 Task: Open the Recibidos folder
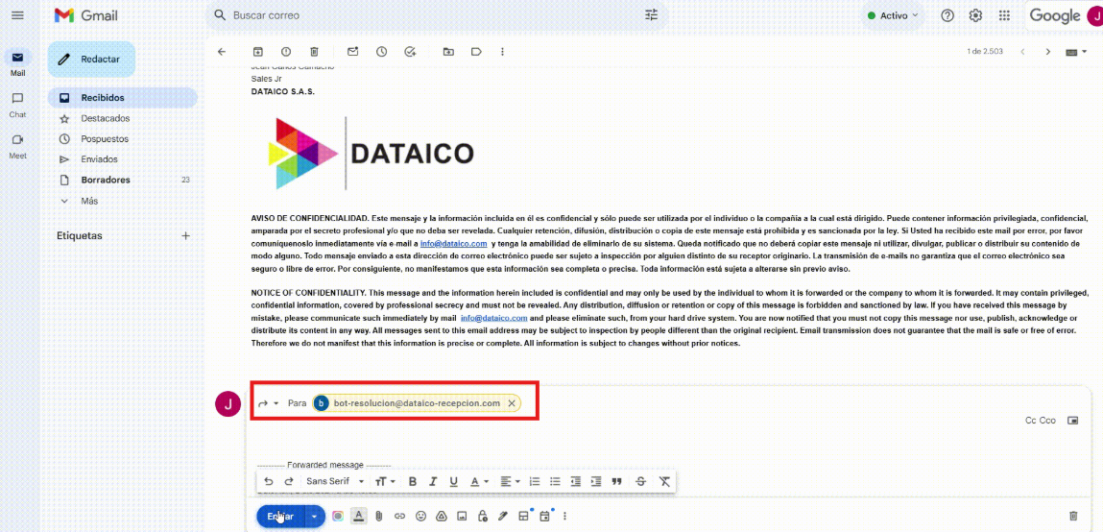tap(123, 98)
